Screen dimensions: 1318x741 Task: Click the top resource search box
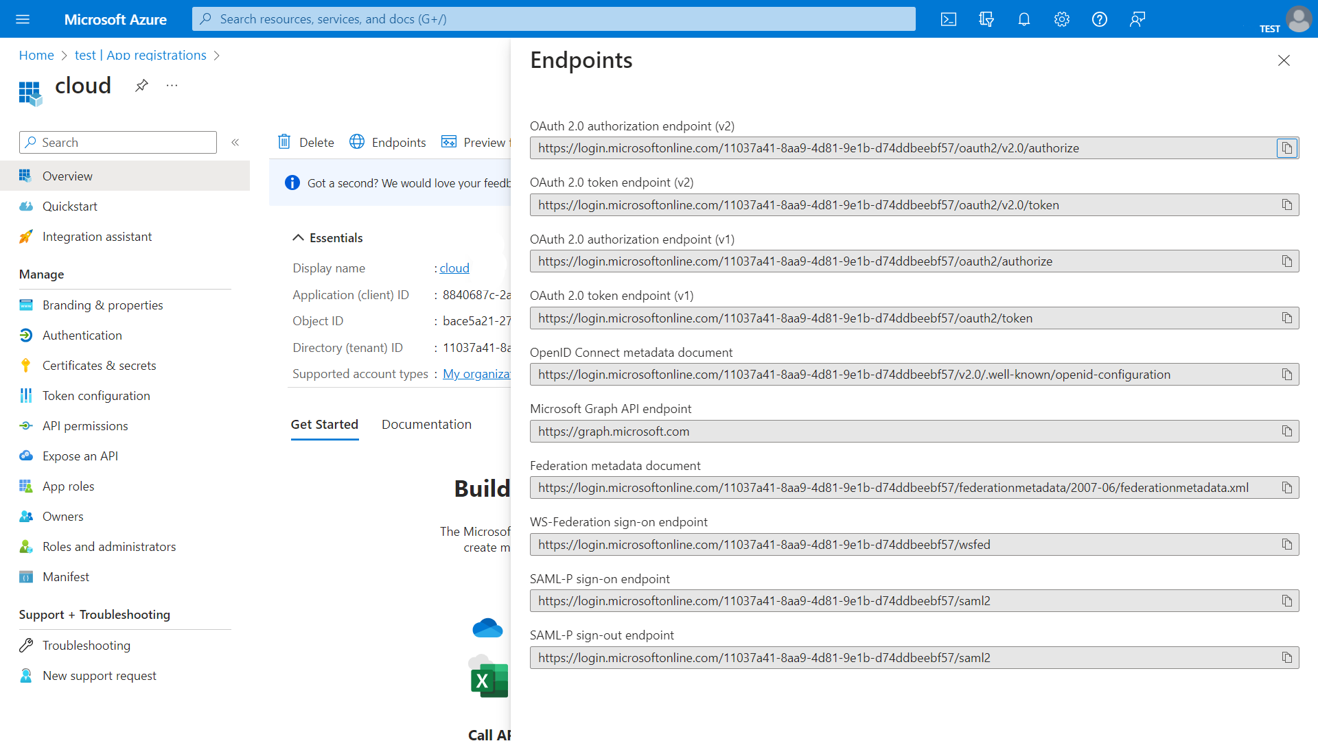pos(553,19)
